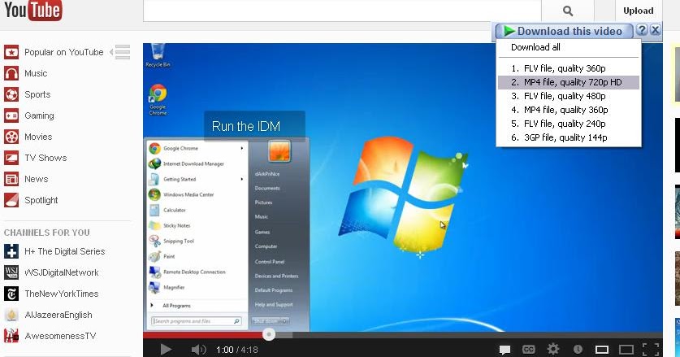Image resolution: width=680 pixels, height=357 pixels.
Task: Click the video progress scrubber handle
Action: (x=269, y=334)
